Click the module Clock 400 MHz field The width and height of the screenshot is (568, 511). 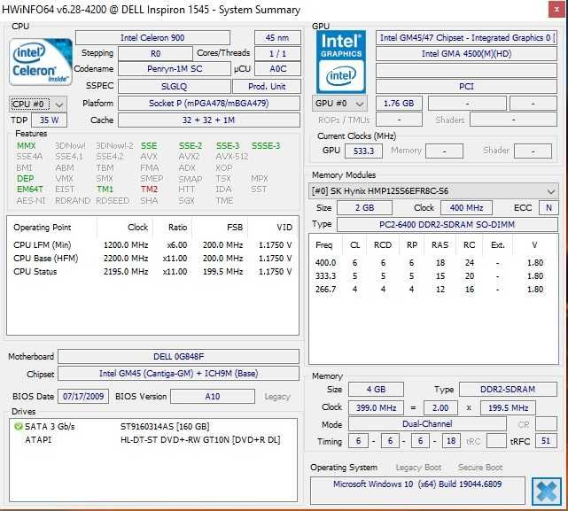coord(466,208)
